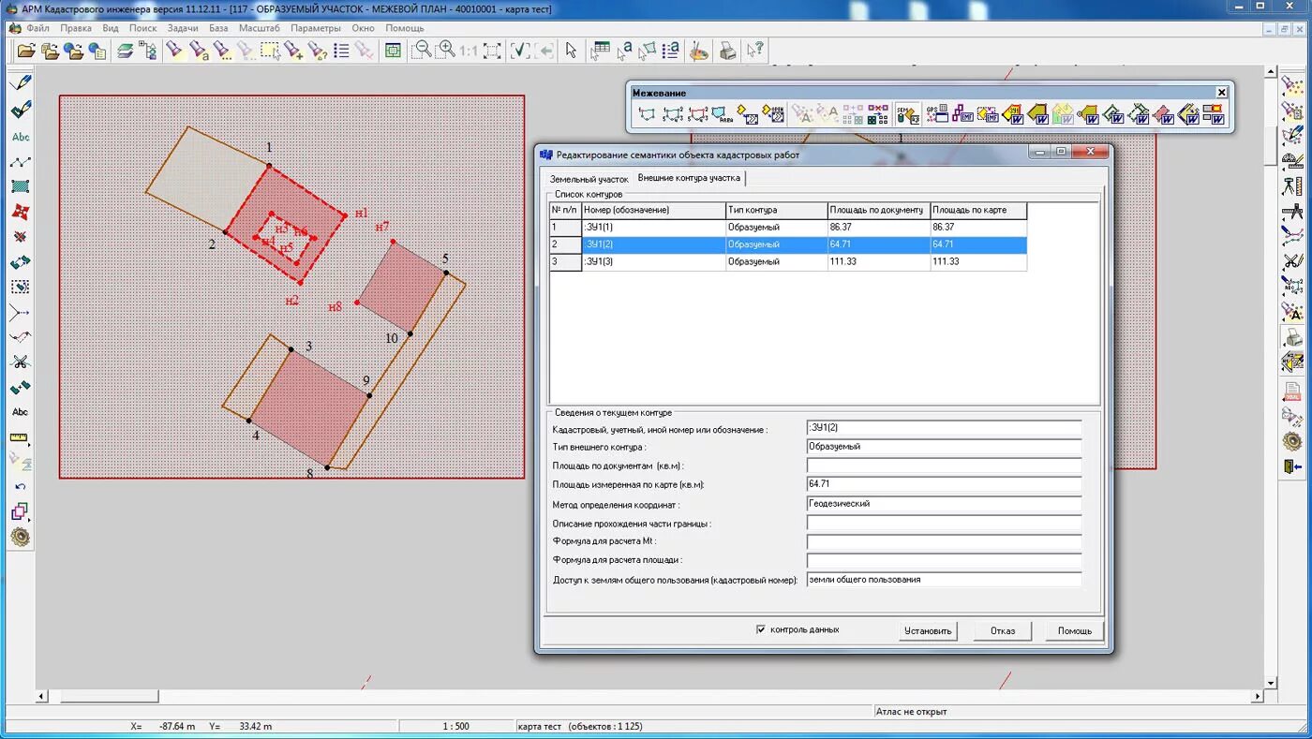Click the last Word report icon in Межевание
Screen dimensions: 1312x739
tap(1214, 114)
